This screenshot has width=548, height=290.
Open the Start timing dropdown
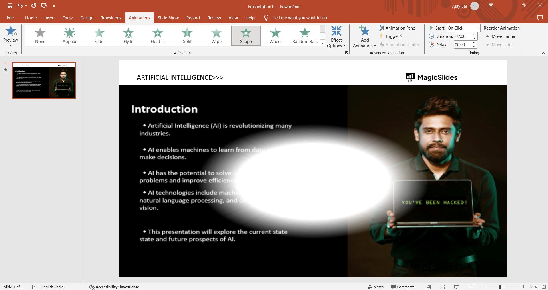(478, 28)
